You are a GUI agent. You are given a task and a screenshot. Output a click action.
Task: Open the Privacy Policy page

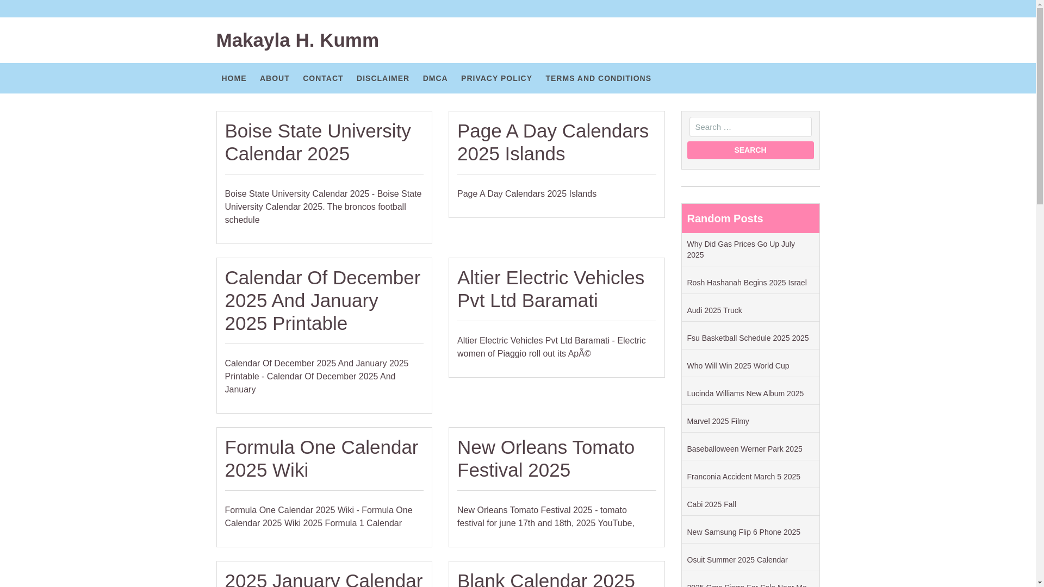coord(496,78)
